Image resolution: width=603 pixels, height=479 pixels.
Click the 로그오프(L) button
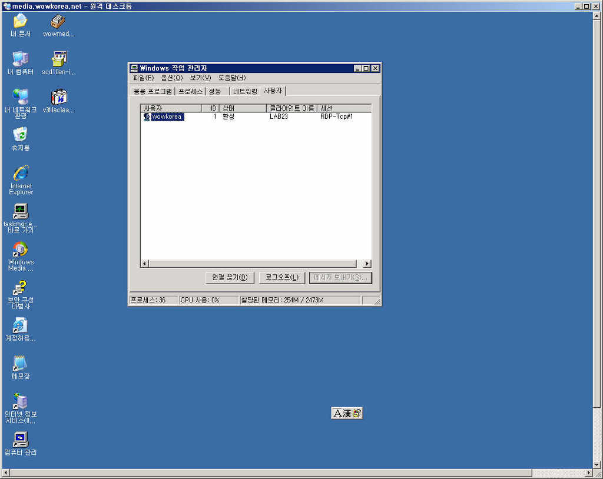click(282, 278)
